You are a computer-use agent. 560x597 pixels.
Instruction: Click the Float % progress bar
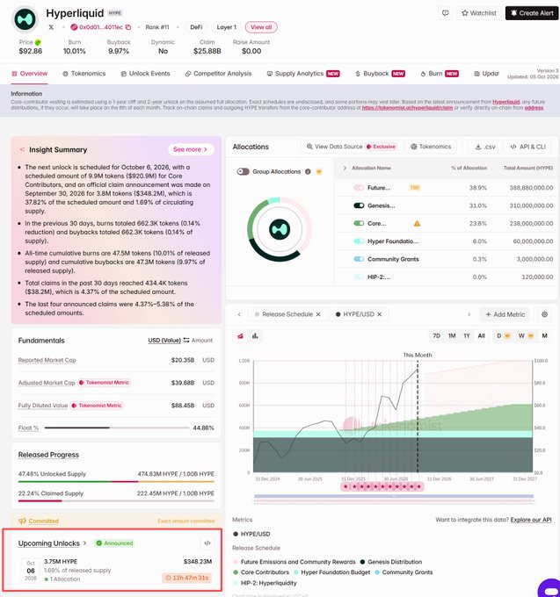(117, 428)
